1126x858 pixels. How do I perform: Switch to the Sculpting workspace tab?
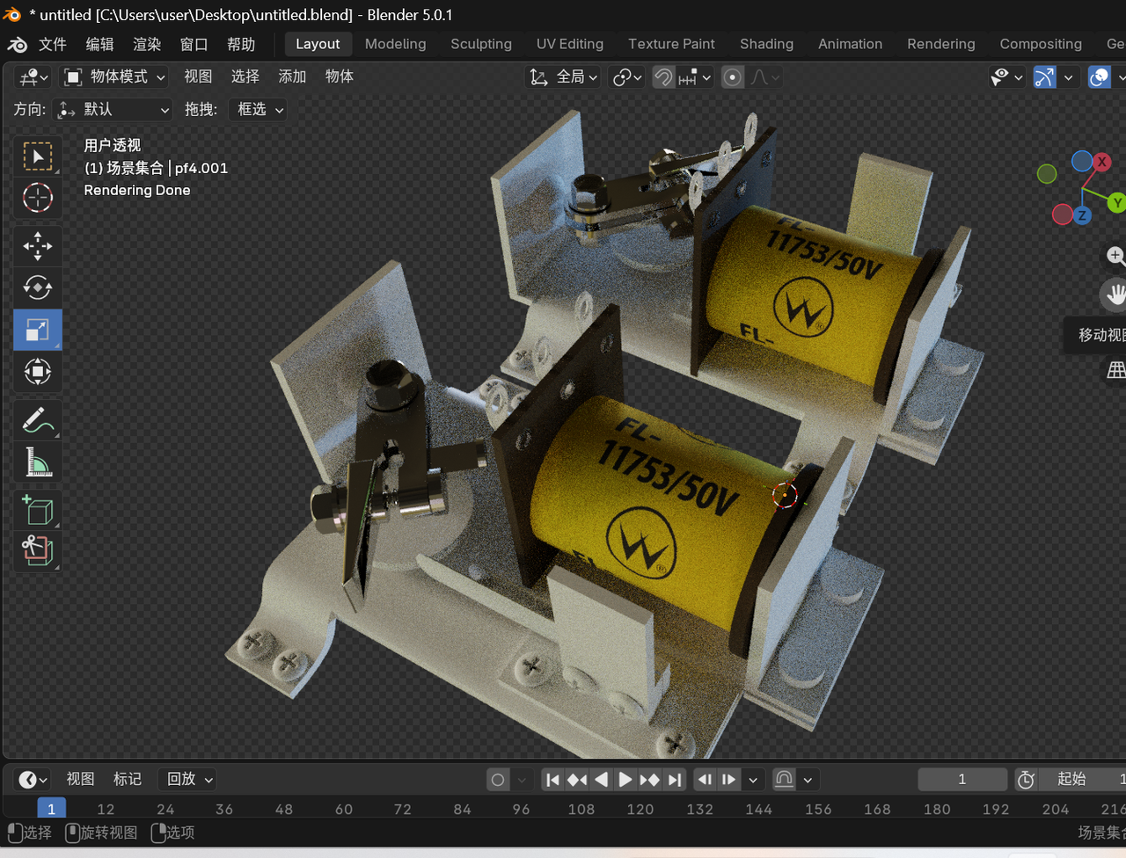click(481, 44)
